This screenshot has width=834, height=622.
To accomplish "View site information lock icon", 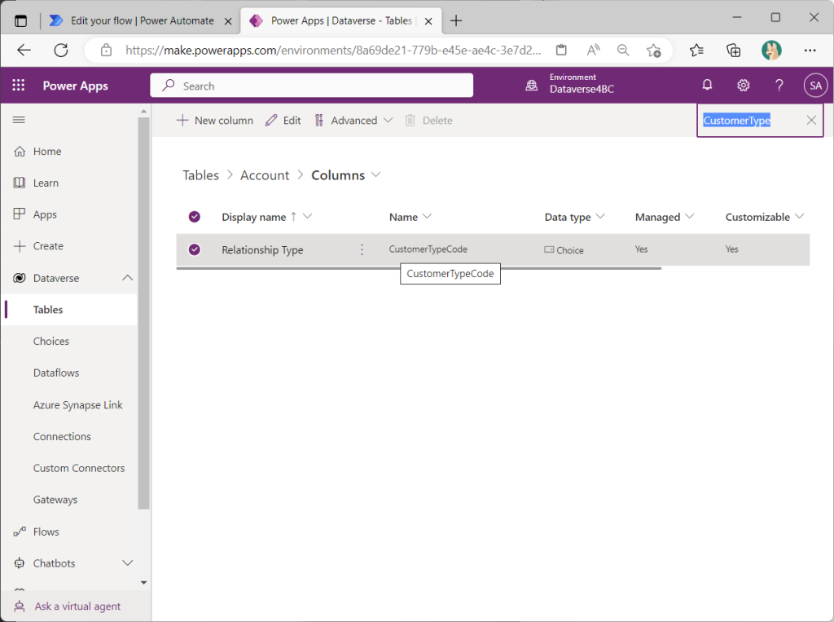I will coord(107,50).
